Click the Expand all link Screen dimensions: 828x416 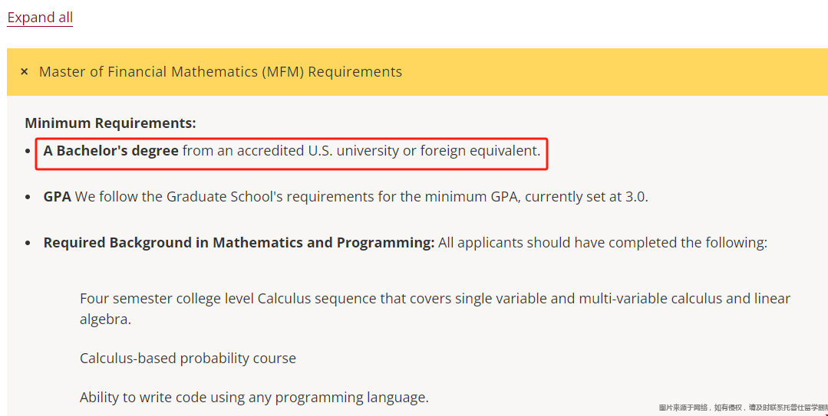(x=40, y=18)
